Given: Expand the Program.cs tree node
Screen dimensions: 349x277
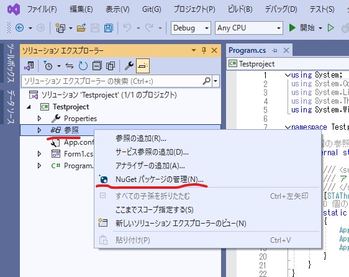Looking at the screenshot, I should pyautogui.click(x=39, y=165).
